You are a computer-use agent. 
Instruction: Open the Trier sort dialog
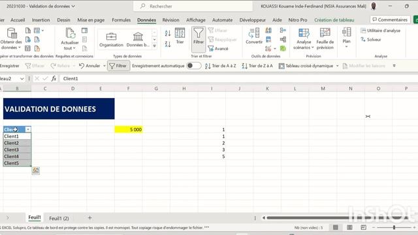180,37
